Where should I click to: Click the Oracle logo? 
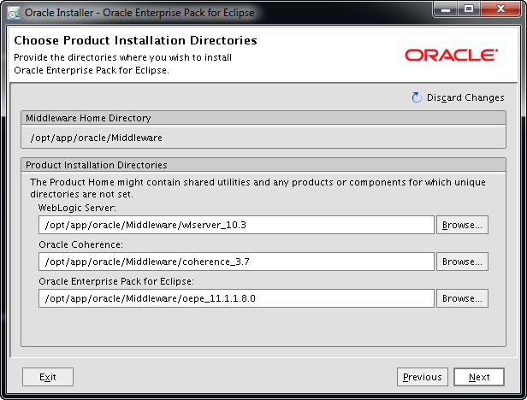click(x=451, y=55)
